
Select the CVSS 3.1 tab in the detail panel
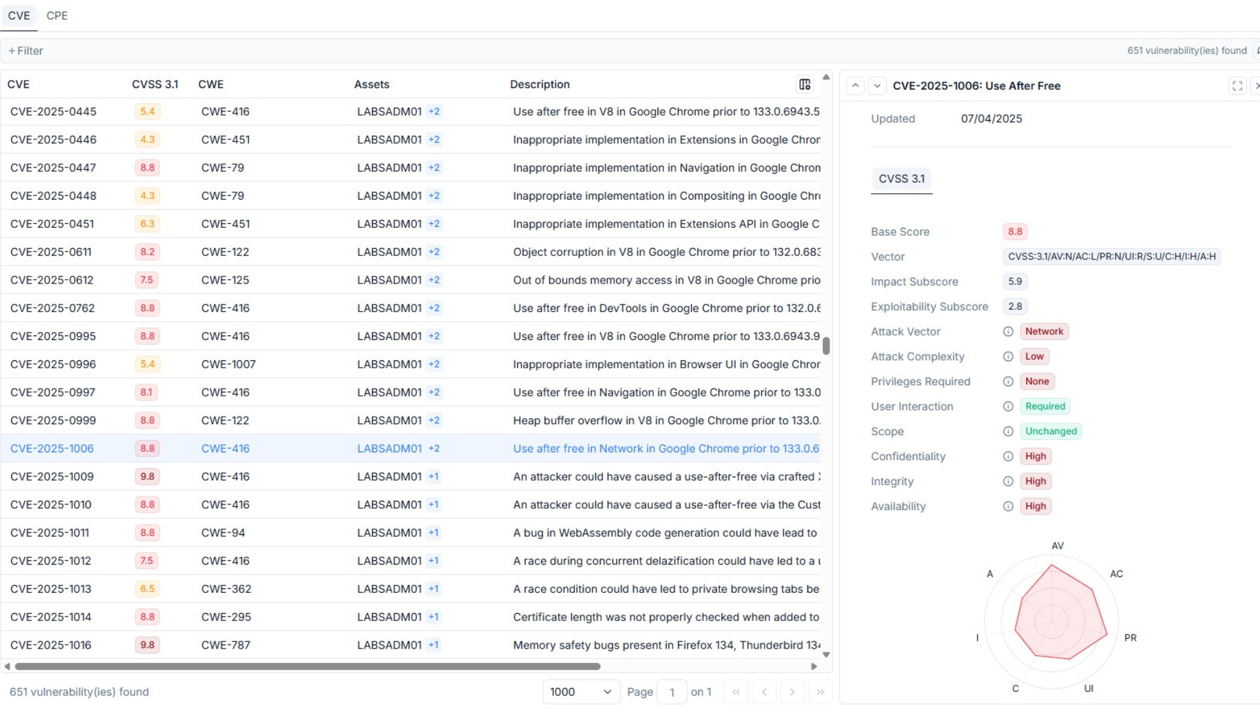(901, 178)
